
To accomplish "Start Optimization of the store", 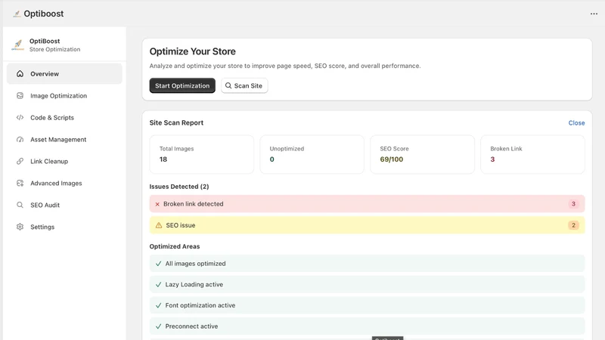I will coord(182,85).
